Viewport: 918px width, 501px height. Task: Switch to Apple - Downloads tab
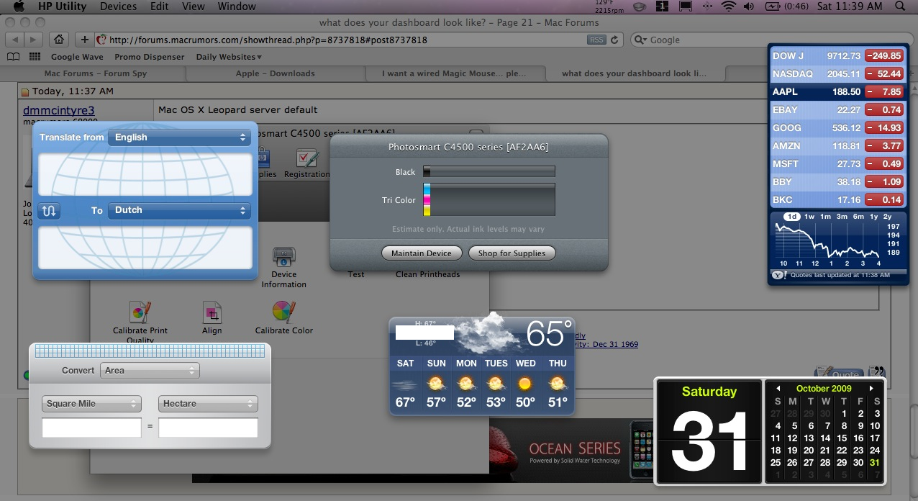pos(276,73)
